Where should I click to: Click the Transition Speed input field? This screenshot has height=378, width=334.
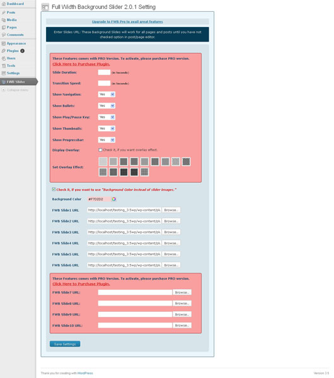pyautogui.click(x=104, y=83)
